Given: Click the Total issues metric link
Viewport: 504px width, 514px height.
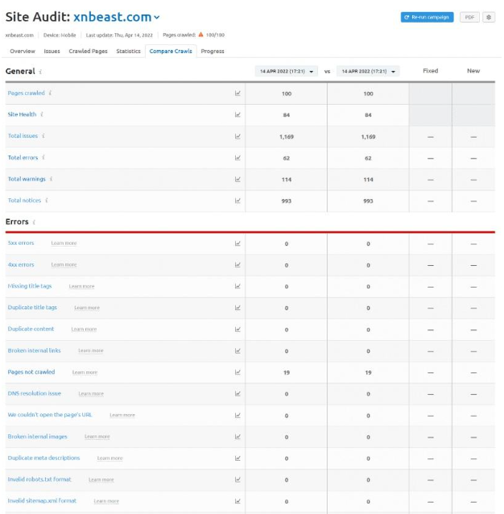Looking at the screenshot, I should 23,136.
